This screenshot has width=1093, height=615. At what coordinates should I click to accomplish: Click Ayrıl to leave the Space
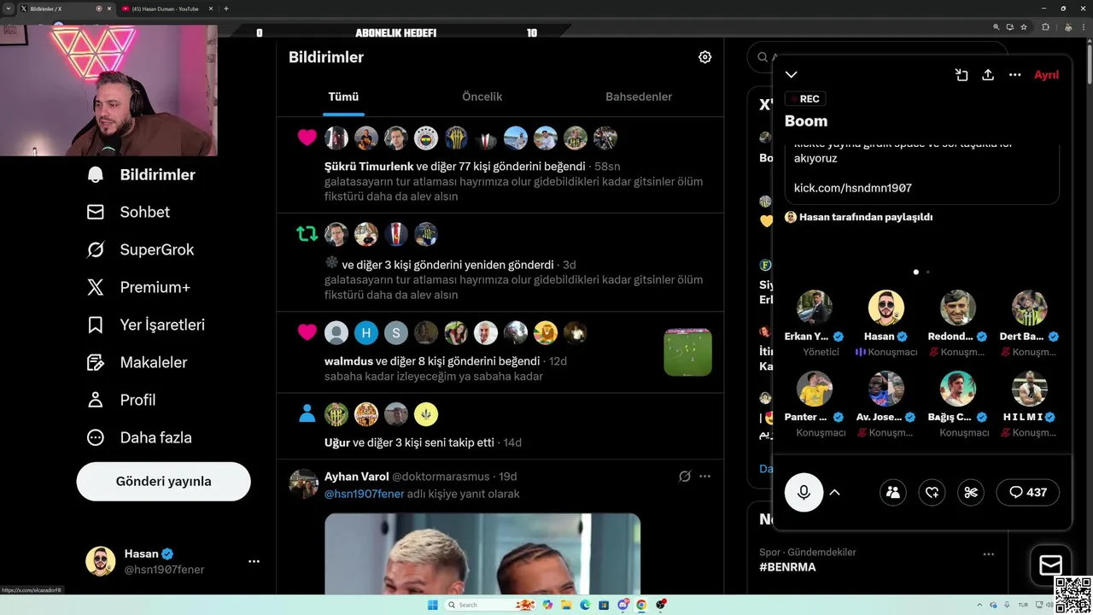[1046, 74]
